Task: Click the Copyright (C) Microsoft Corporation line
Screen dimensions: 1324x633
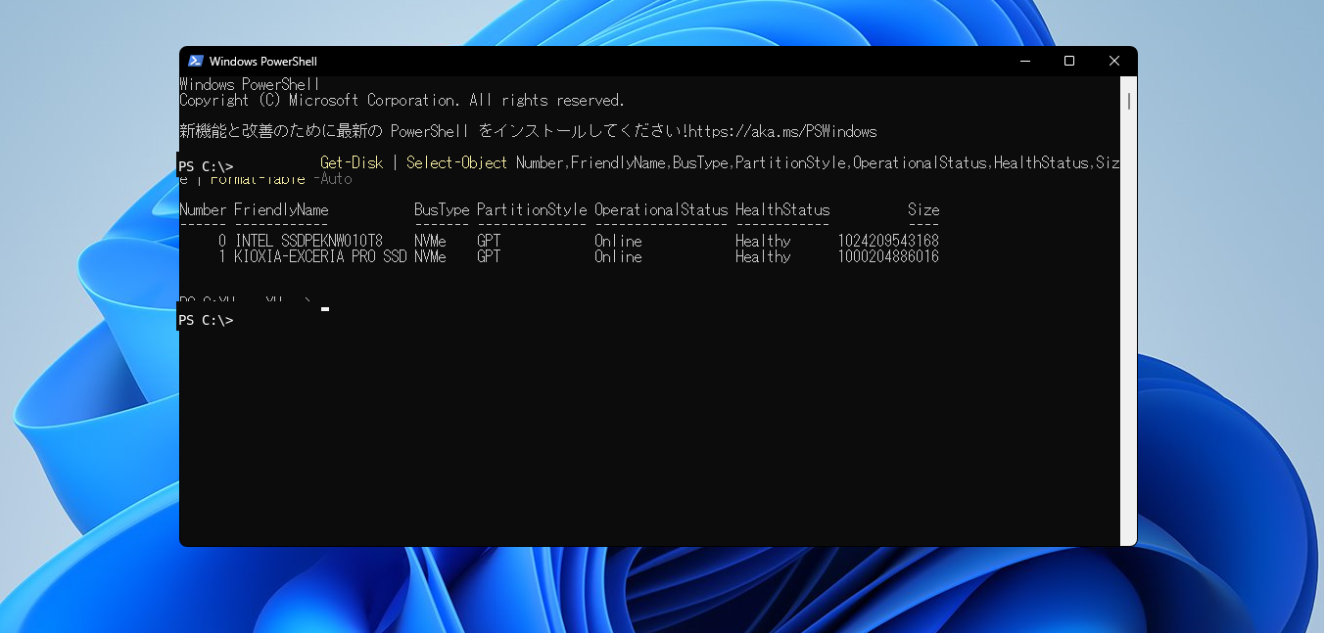Action: click(402, 100)
